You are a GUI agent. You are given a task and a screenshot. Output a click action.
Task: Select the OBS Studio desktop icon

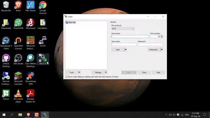(18, 60)
